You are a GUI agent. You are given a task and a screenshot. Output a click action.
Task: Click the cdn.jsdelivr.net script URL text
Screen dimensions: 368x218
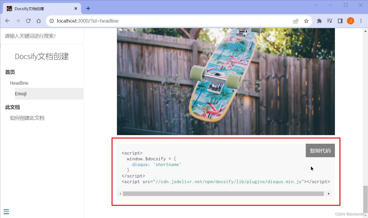tap(228, 182)
